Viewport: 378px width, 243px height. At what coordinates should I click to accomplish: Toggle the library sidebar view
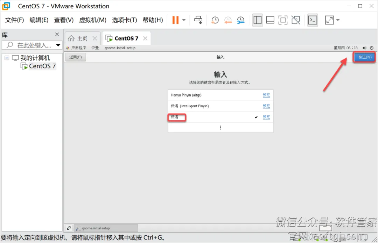coord(258,20)
